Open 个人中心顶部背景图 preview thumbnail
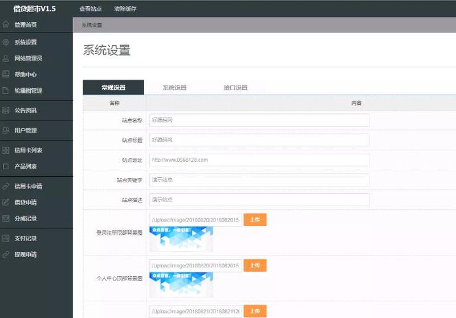This screenshot has width=456, height=318. pos(181,284)
